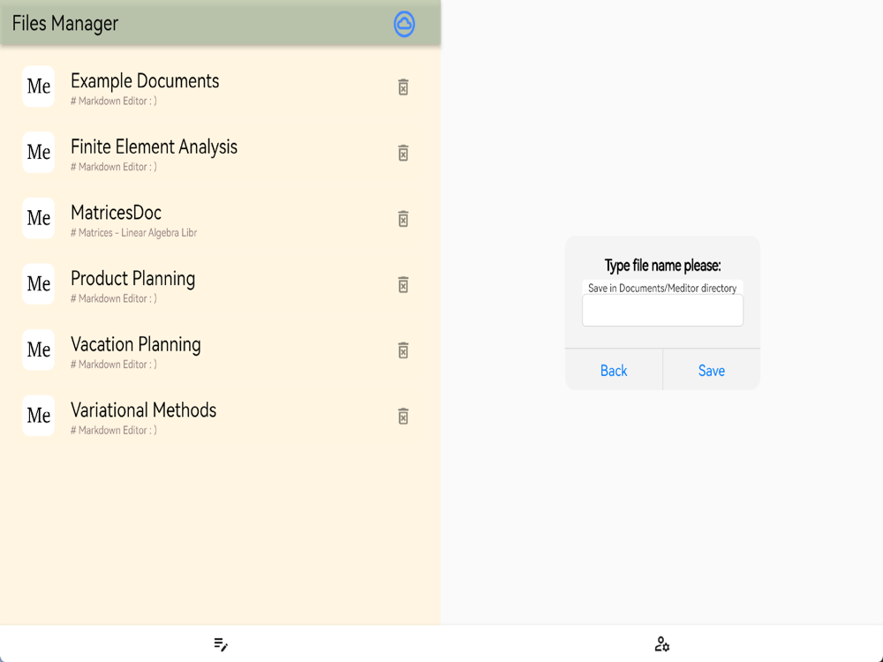Delete the Finite Element Analysis file
Viewport: 883px width, 662px height.
(404, 153)
